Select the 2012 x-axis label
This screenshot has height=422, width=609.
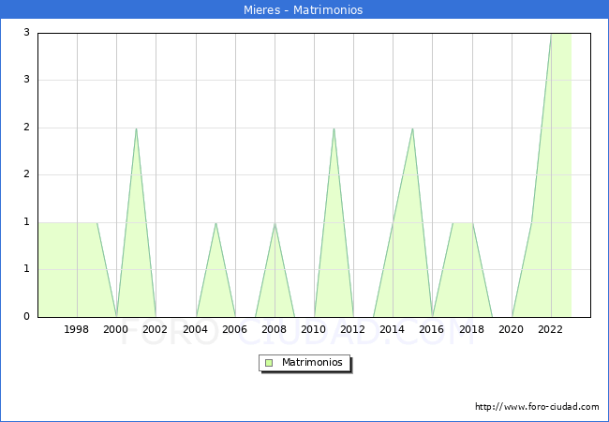(x=352, y=329)
